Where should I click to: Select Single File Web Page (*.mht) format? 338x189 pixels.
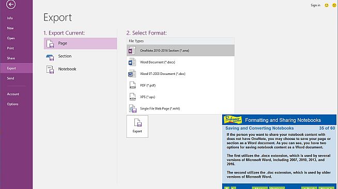tap(180, 109)
